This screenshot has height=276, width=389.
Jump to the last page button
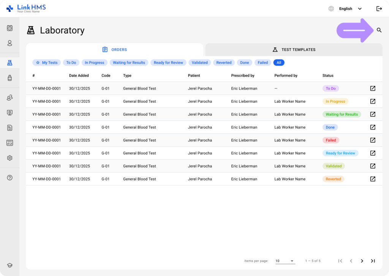tap(373, 261)
